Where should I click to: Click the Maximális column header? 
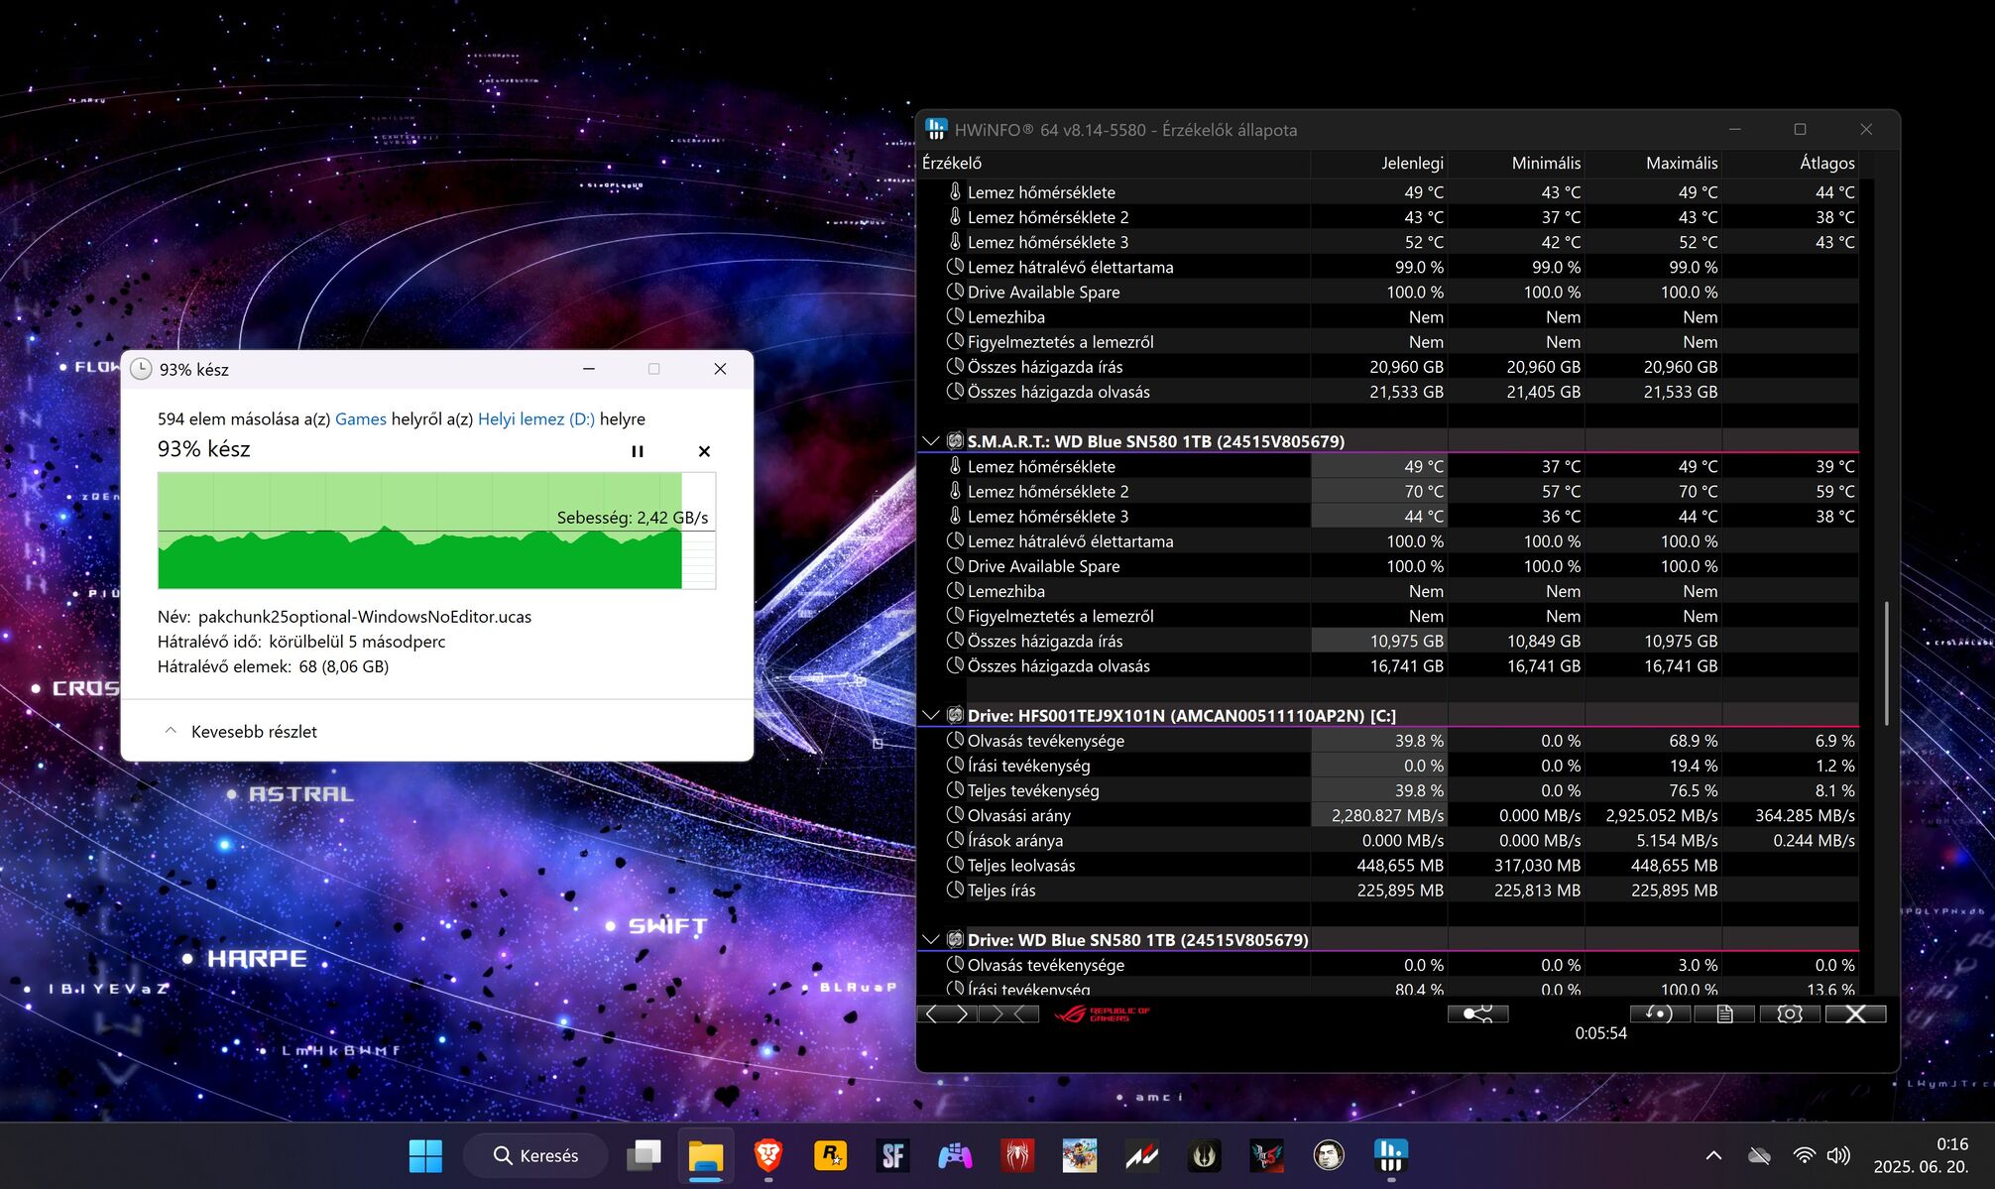point(1653,163)
